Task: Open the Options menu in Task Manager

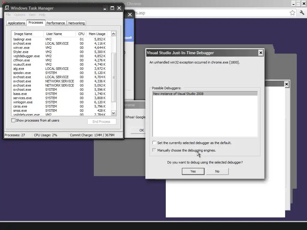Action: point(20,15)
